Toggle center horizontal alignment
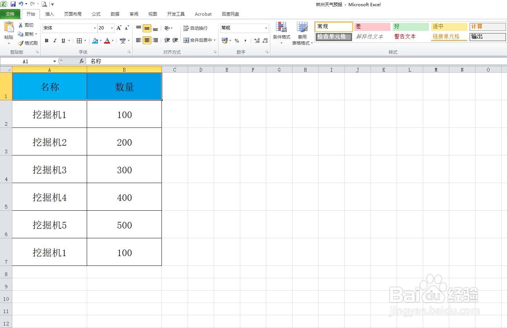The width and height of the screenshot is (507, 328). (x=147, y=40)
